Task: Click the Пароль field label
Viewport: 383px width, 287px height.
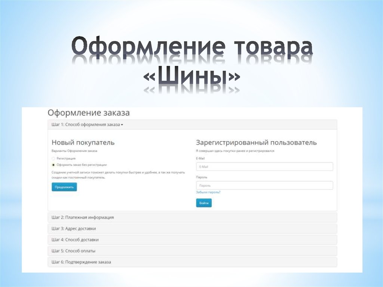Action: 202,178
